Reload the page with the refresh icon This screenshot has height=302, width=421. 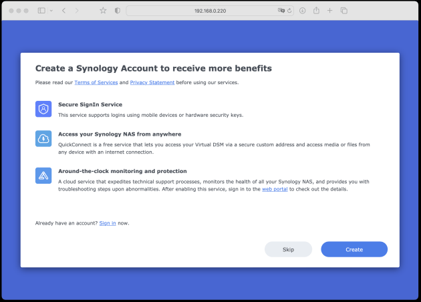(x=289, y=11)
